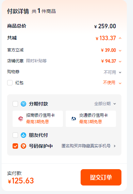Collapse the 共减 total discount chevron
Viewport: 133px width, 194px height.
point(120,38)
